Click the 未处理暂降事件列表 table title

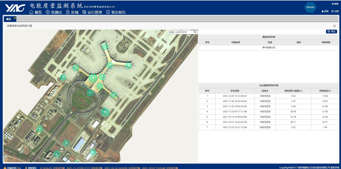268,86
